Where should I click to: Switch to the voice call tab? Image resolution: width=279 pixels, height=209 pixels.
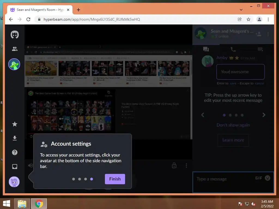(233, 49)
